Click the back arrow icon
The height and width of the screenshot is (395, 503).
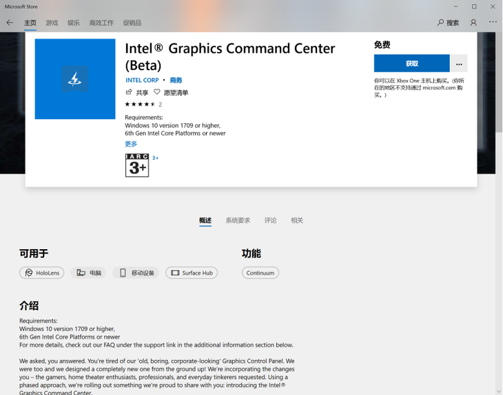pyautogui.click(x=10, y=23)
